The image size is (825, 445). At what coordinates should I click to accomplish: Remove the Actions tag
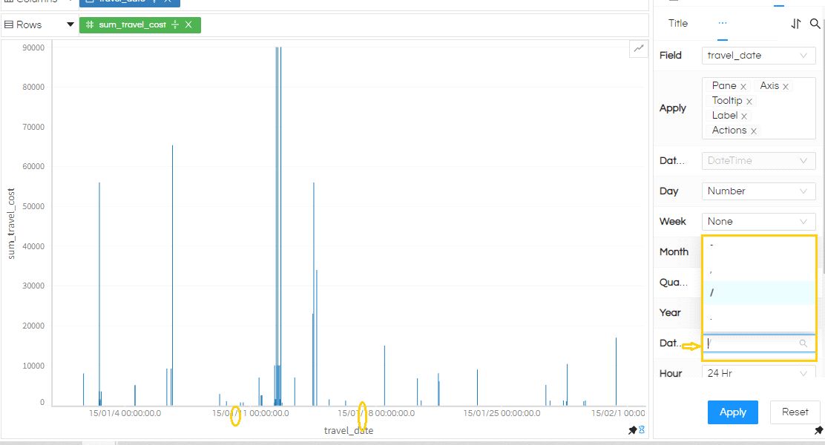754,131
